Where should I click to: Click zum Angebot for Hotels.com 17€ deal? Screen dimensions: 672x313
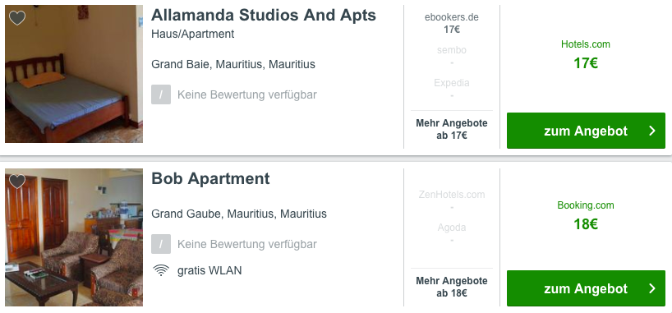[x=586, y=131]
